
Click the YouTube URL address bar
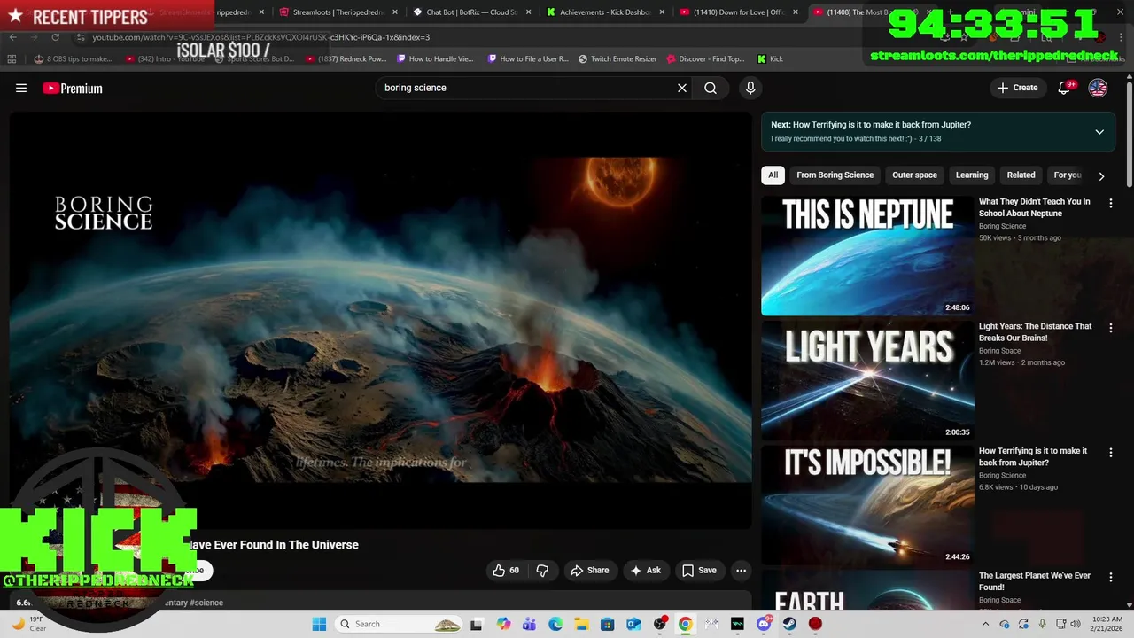click(260, 37)
